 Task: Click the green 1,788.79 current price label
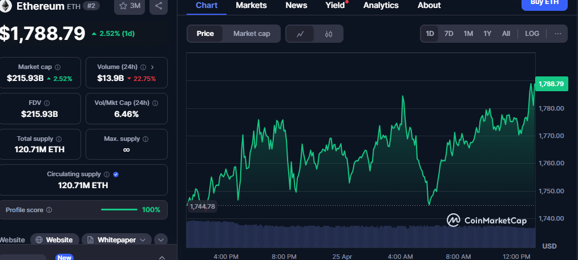click(551, 84)
